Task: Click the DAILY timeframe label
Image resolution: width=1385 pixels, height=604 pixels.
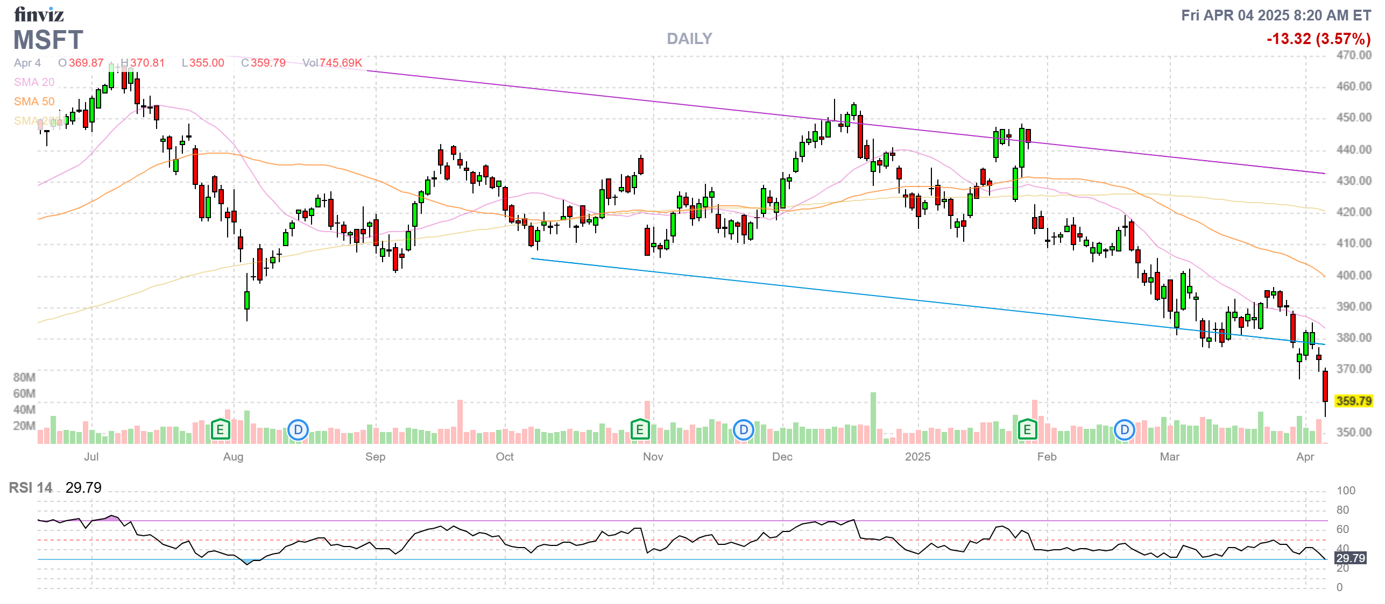Action: coord(689,39)
